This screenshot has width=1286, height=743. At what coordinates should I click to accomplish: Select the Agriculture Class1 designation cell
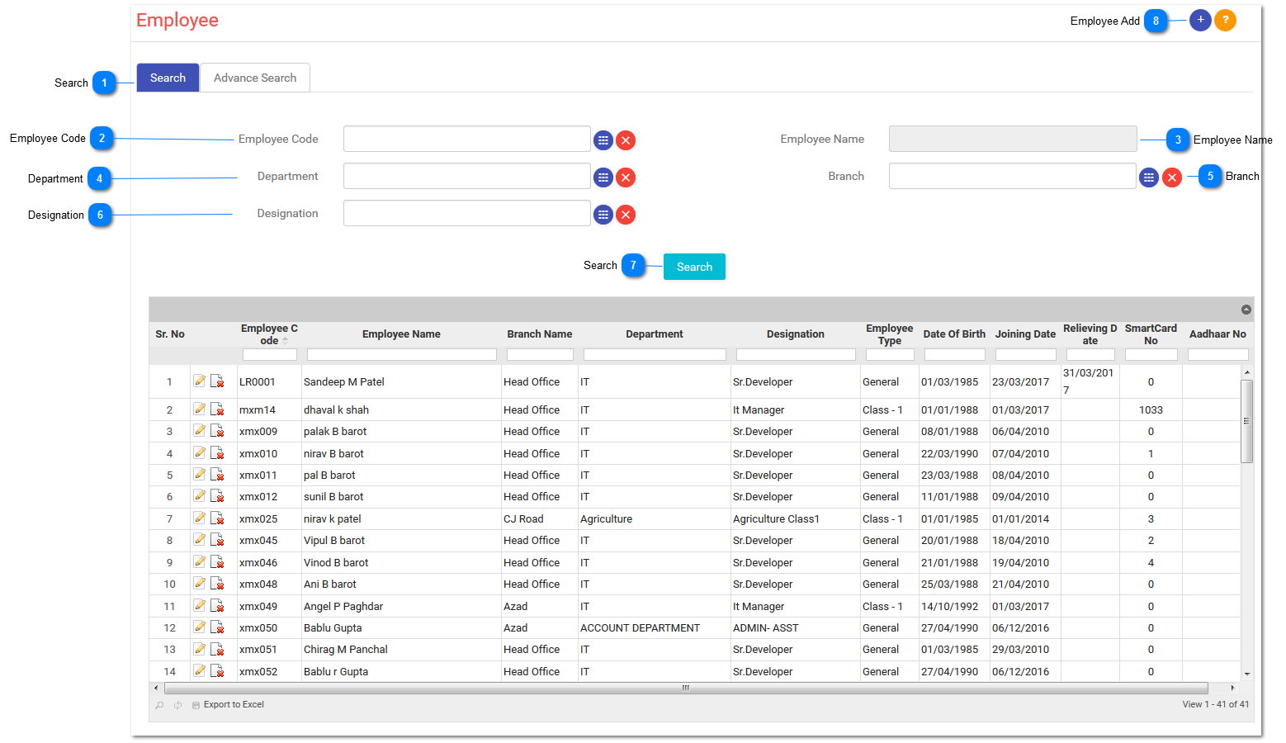tap(795, 519)
